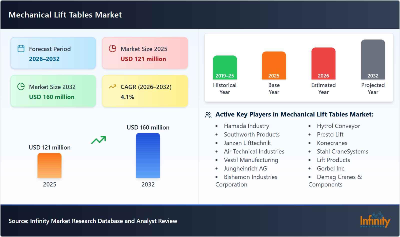
Task: Click the blue USD 160 million 2032 bar
Action: pos(148,156)
